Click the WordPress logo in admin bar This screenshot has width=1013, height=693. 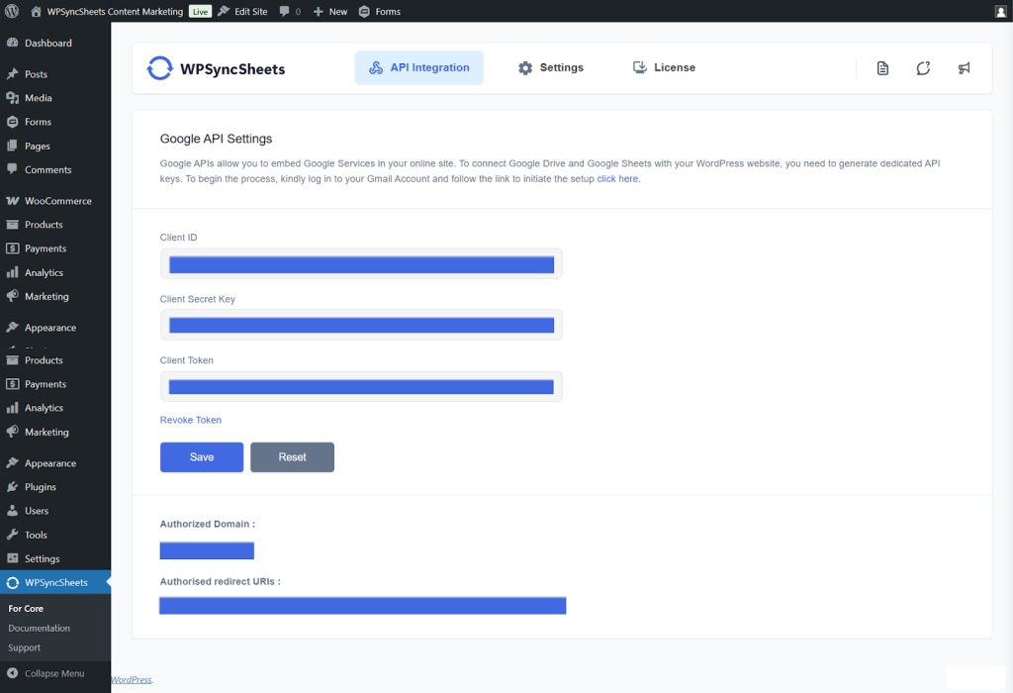[x=12, y=11]
